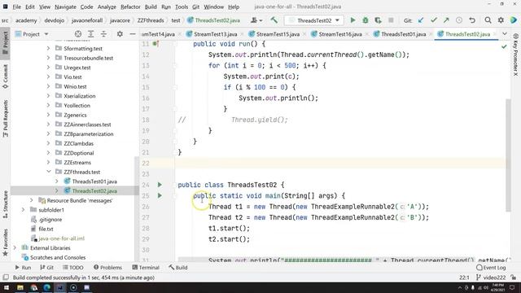Viewport: 521px width, 293px height.
Task: Open the Problems tool window
Action: pyautogui.click(x=107, y=267)
